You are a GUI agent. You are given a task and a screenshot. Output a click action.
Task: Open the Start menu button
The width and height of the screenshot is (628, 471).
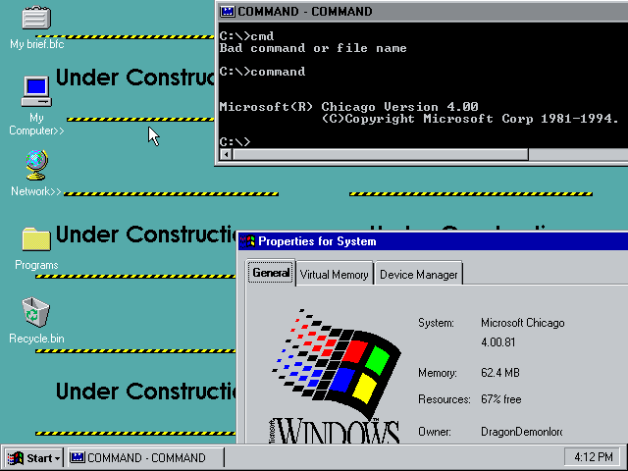(33, 457)
